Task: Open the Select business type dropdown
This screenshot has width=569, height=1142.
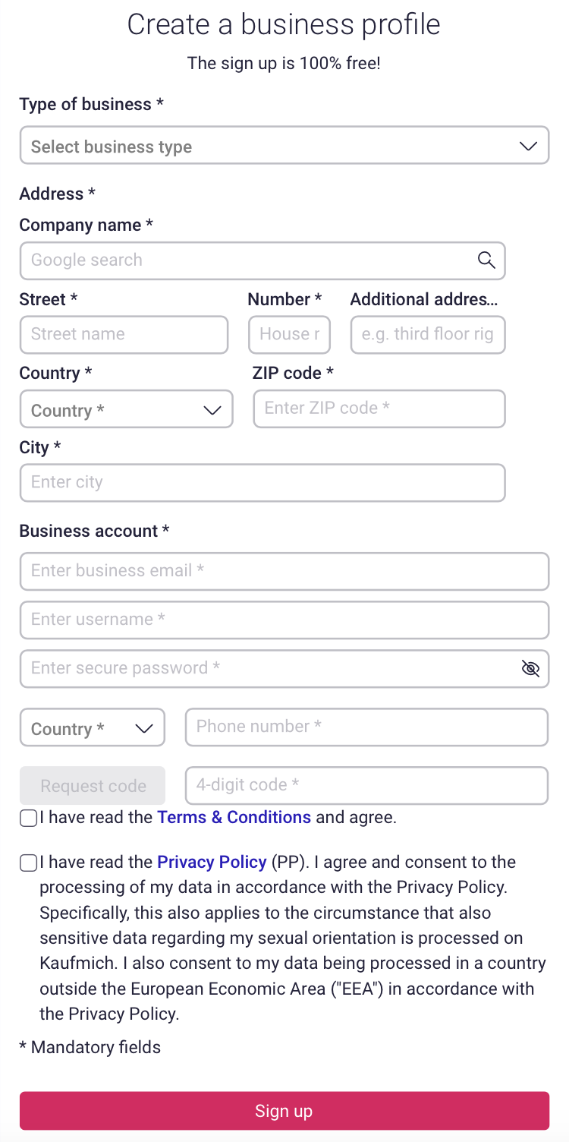Action: tap(284, 145)
